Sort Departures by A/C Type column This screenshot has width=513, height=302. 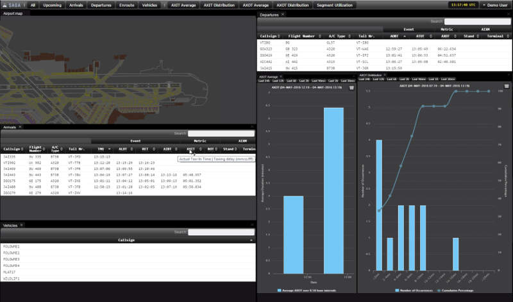coord(337,37)
